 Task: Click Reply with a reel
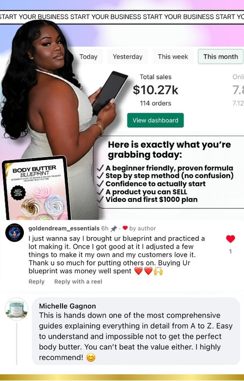click(x=78, y=281)
